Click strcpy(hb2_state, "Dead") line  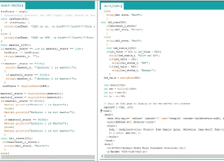(x=124, y=41)
